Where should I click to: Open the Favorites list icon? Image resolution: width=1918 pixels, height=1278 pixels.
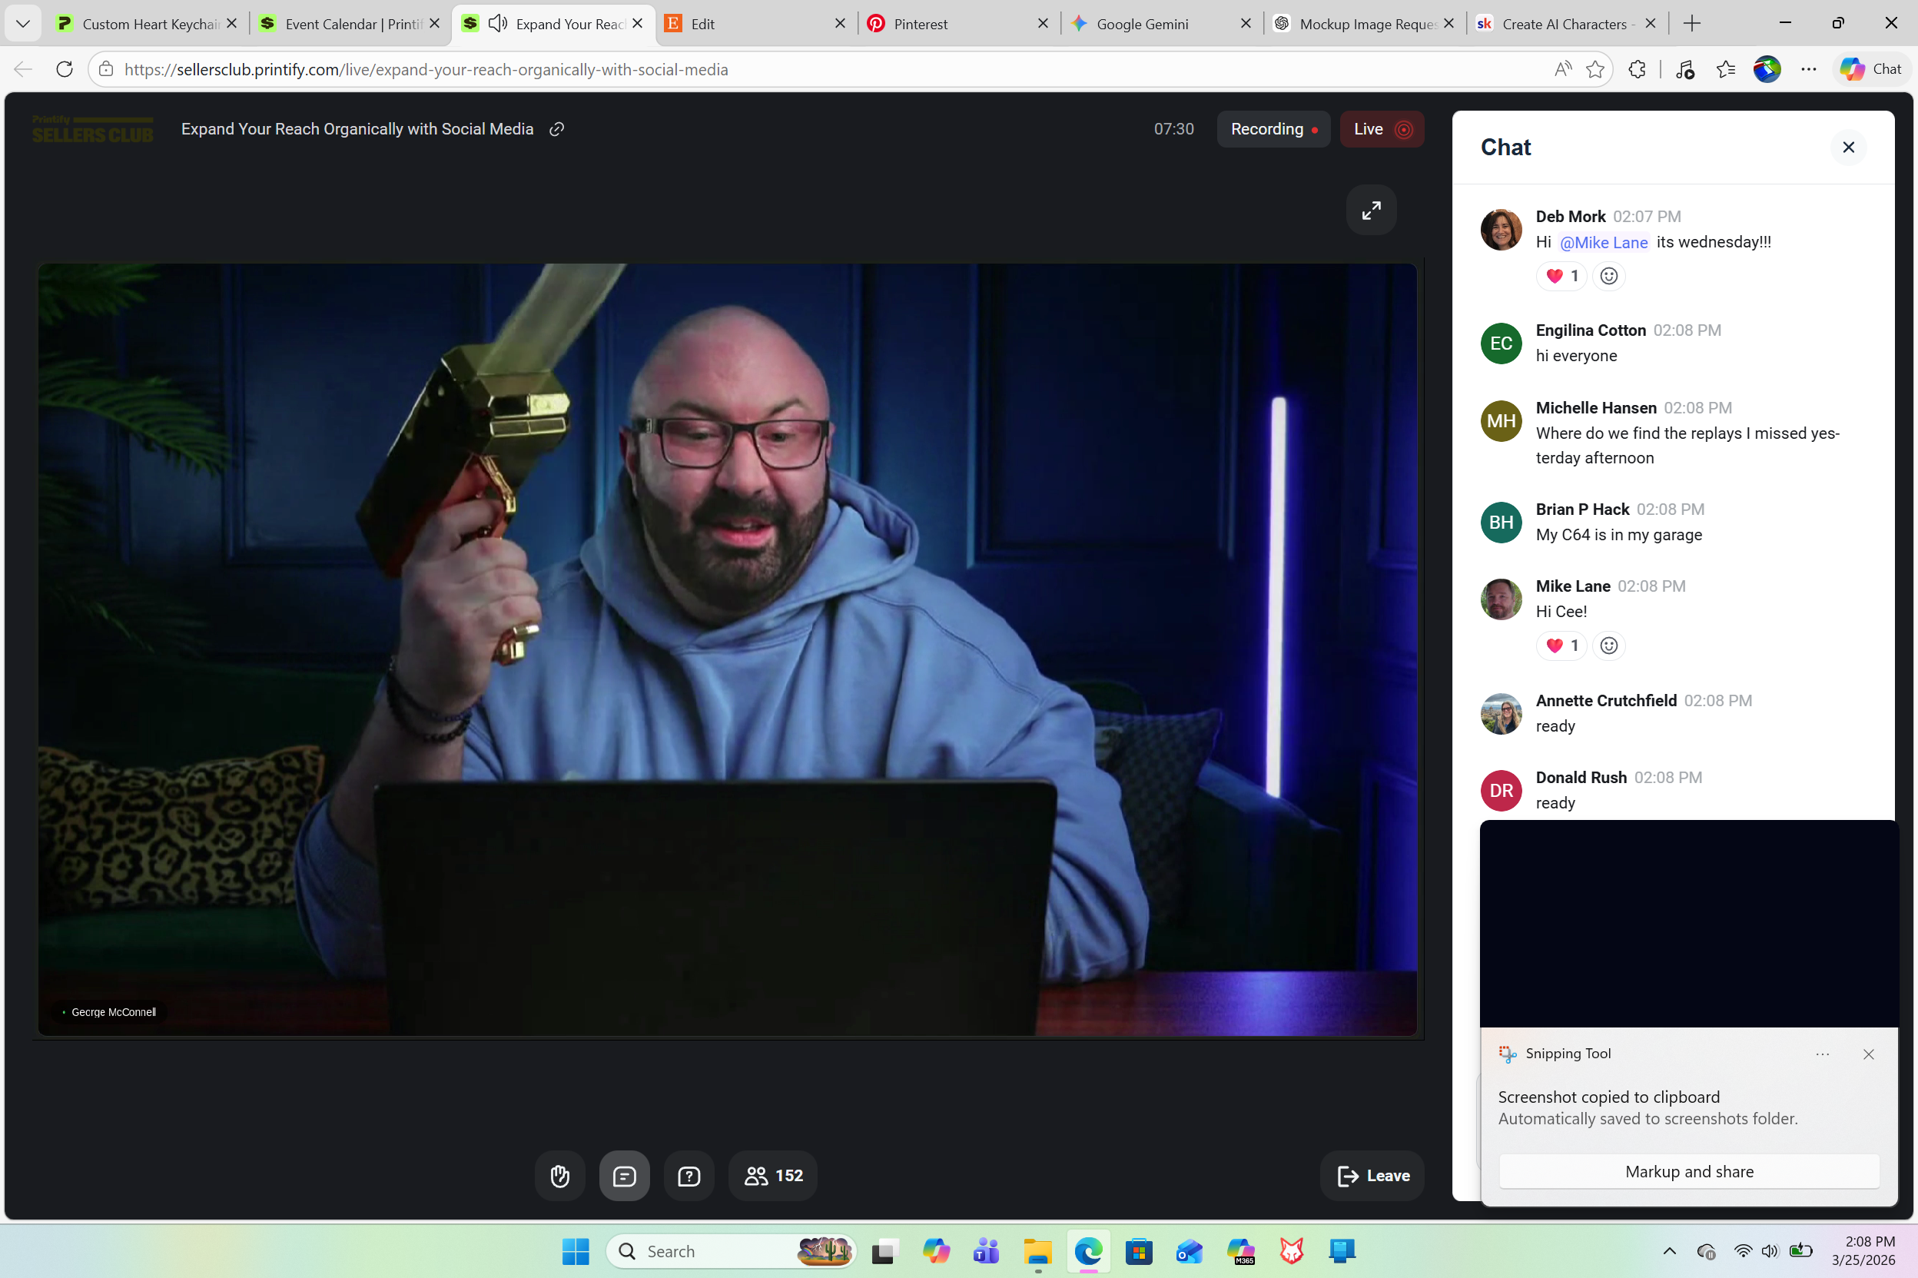[1725, 69]
